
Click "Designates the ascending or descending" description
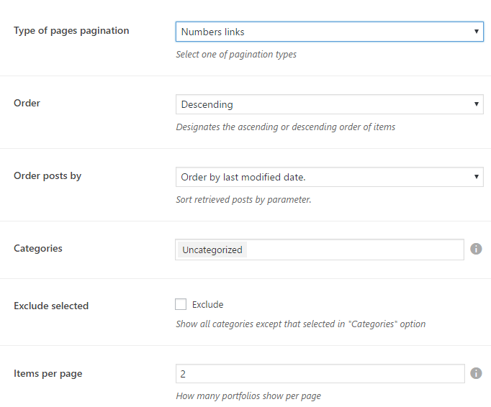(285, 127)
